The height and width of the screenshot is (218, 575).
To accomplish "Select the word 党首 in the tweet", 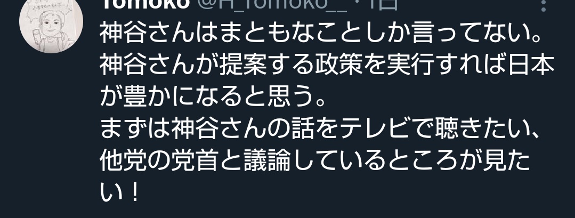I will [195, 162].
